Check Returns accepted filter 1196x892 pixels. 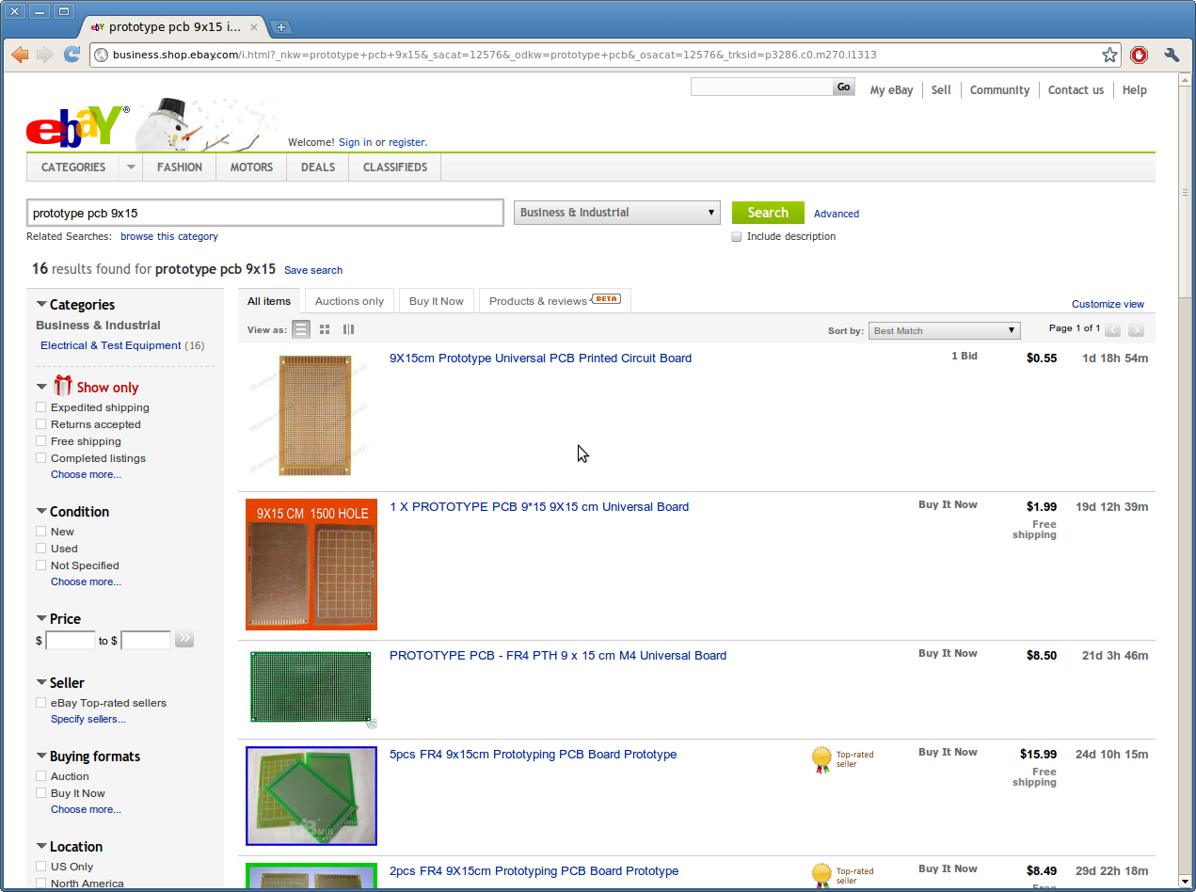tap(40, 424)
